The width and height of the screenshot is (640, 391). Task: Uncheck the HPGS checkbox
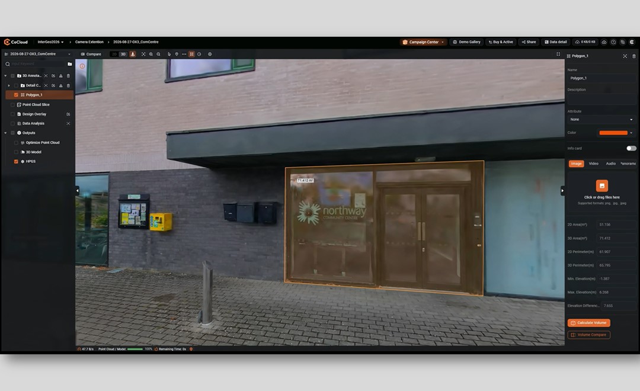16,162
